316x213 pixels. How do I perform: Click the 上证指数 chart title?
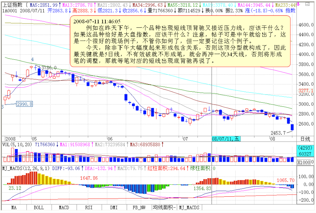pyautogui.click(x=12, y=5)
